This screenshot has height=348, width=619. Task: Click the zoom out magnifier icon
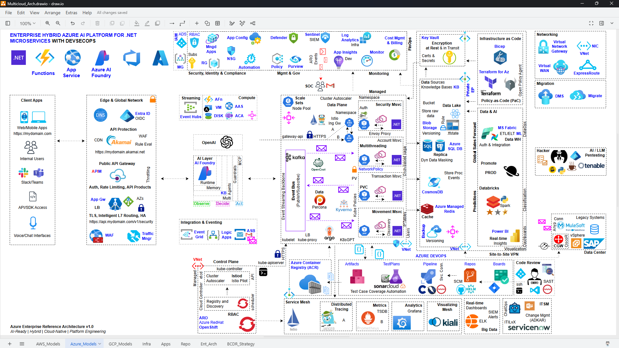pos(58,23)
